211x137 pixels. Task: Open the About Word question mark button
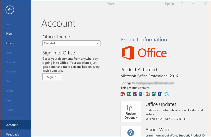point(131,132)
